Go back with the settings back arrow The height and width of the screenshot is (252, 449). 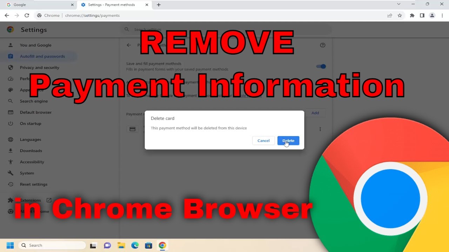point(129,45)
